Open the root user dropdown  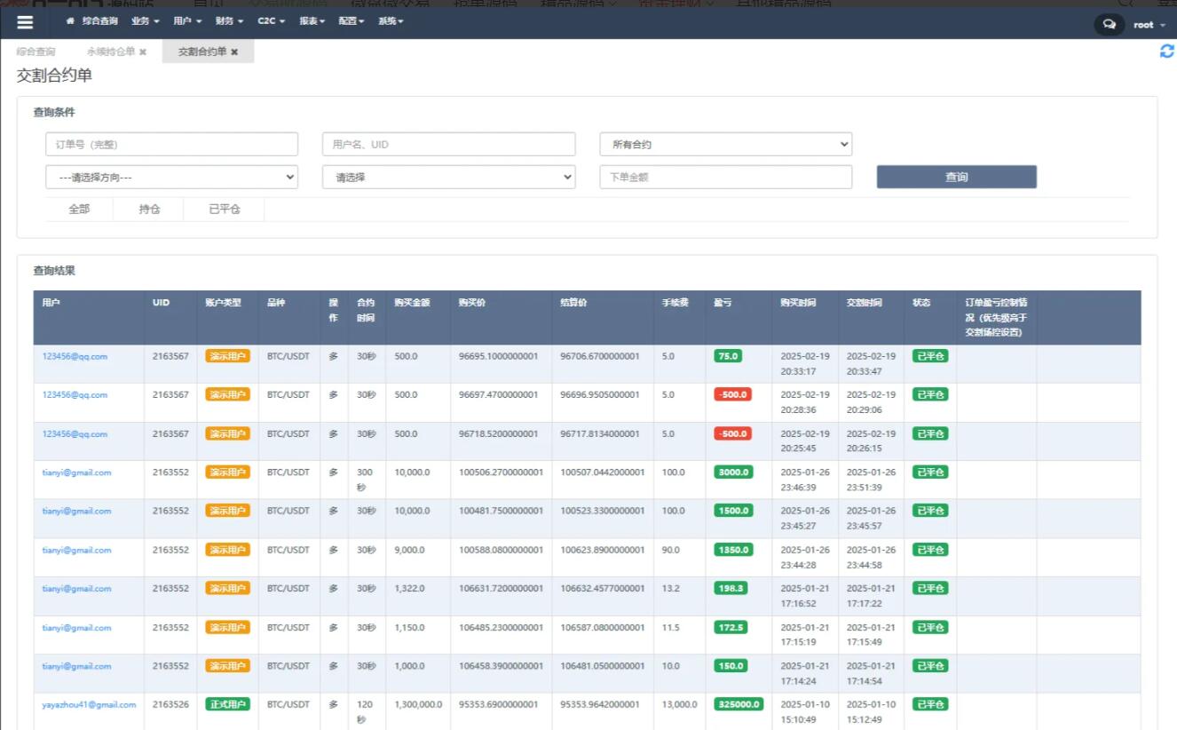pyautogui.click(x=1149, y=25)
